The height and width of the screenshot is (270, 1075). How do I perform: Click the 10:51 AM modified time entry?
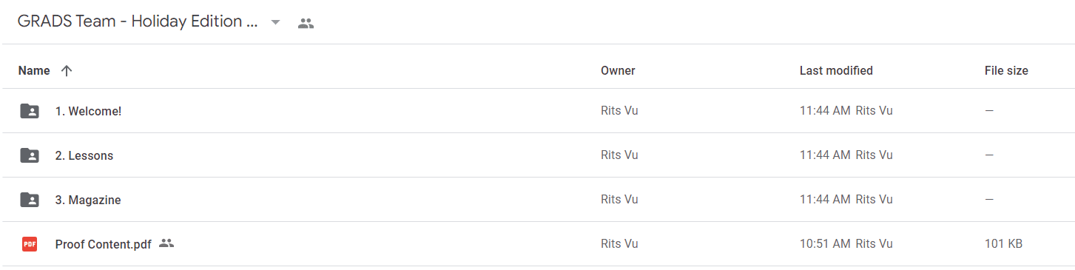click(825, 243)
